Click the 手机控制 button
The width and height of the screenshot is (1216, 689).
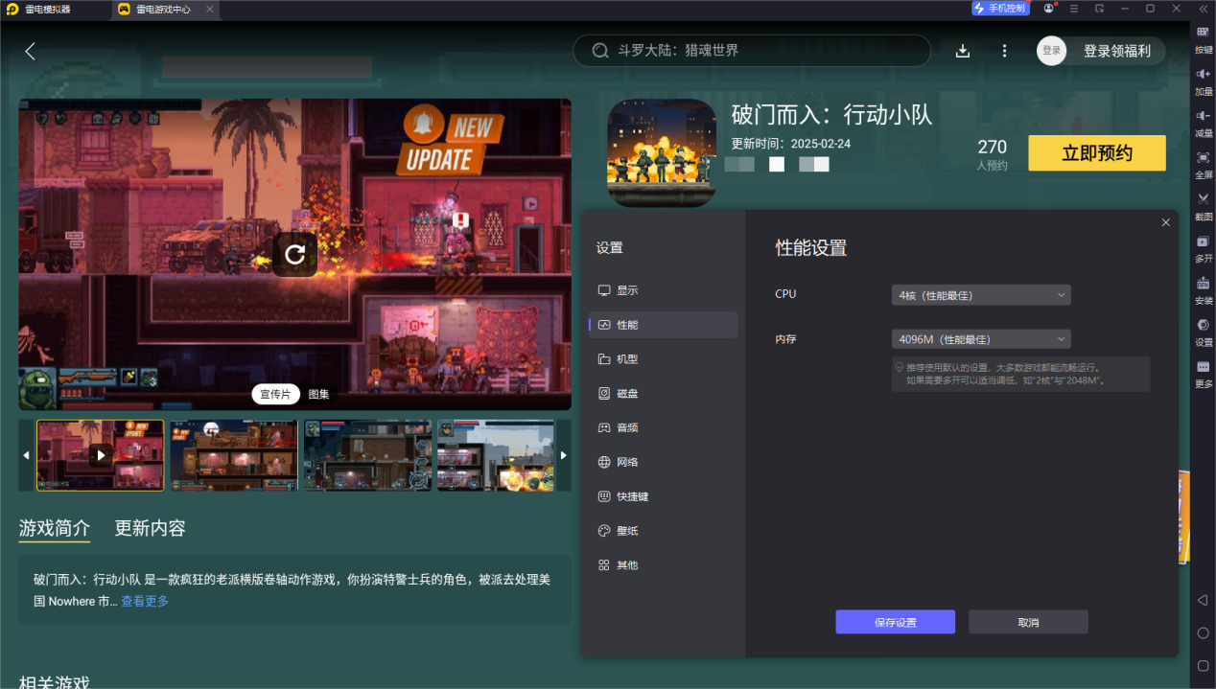[x=1000, y=9]
